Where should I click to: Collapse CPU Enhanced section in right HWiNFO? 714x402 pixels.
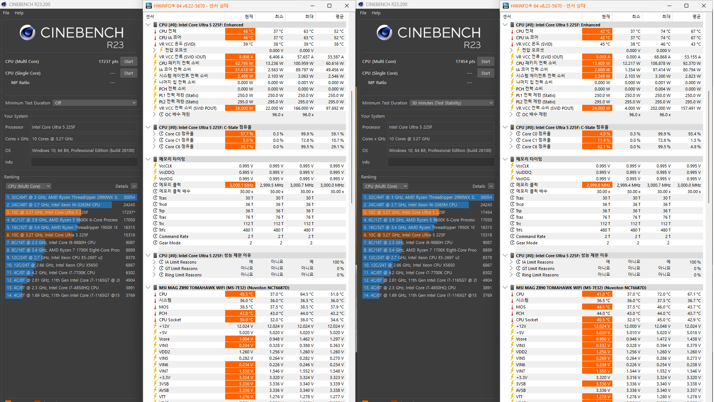click(505, 25)
